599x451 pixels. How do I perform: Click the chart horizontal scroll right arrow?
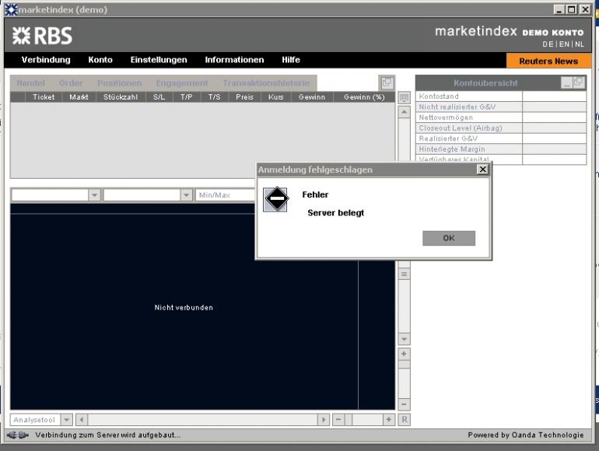pyautogui.click(x=324, y=420)
